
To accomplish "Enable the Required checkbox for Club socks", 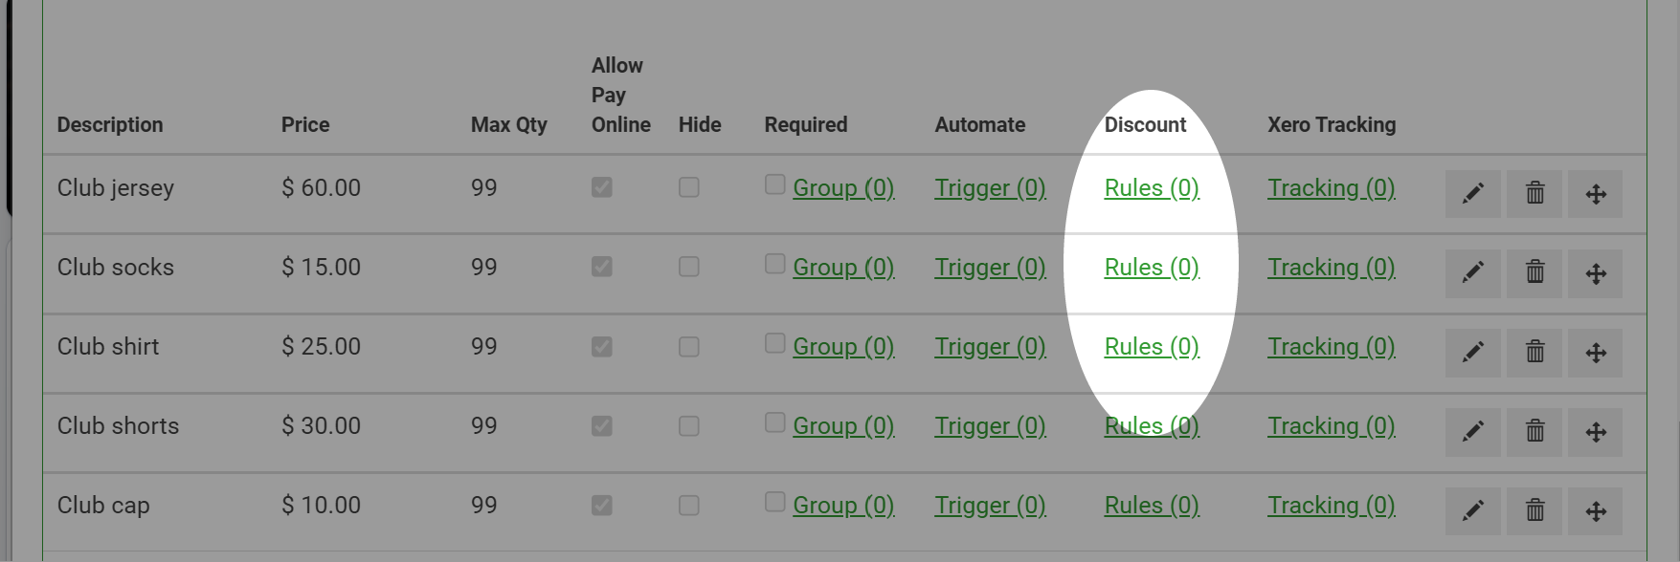I will pyautogui.click(x=775, y=264).
